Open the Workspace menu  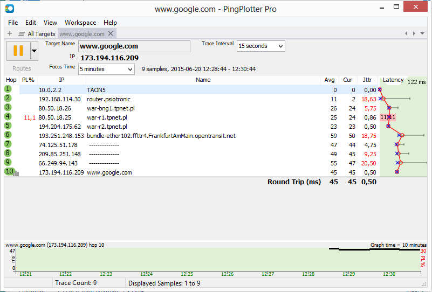click(80, 23)
